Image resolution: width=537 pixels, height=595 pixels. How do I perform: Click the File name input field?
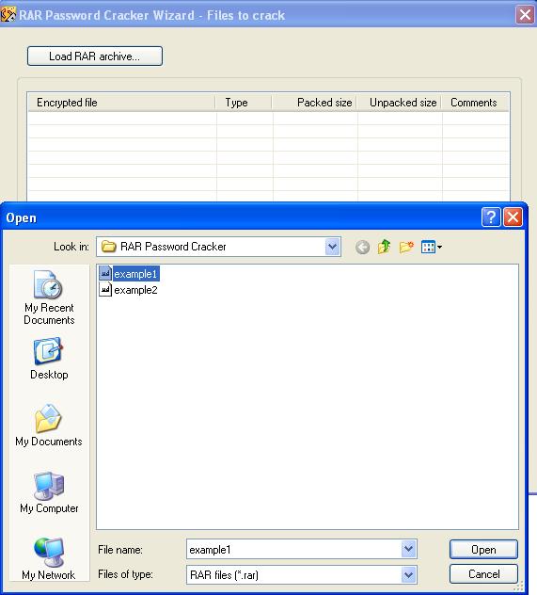click(294, 549)
